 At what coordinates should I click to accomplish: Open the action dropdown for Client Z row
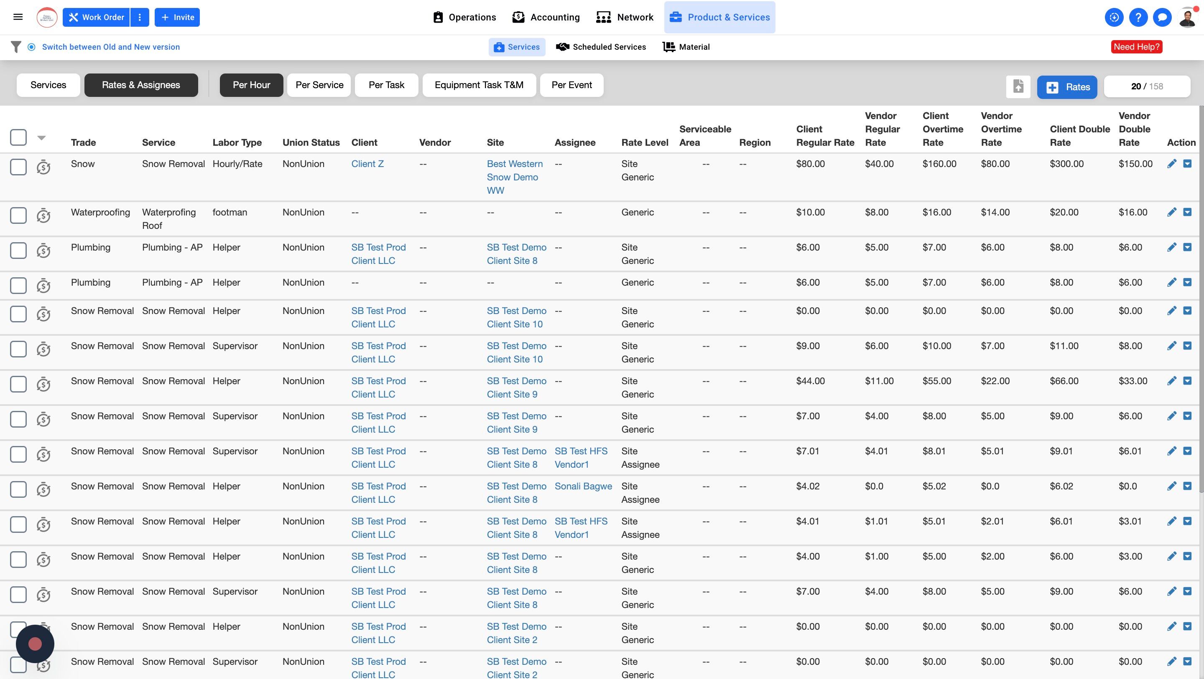(x=1187, y=164)
